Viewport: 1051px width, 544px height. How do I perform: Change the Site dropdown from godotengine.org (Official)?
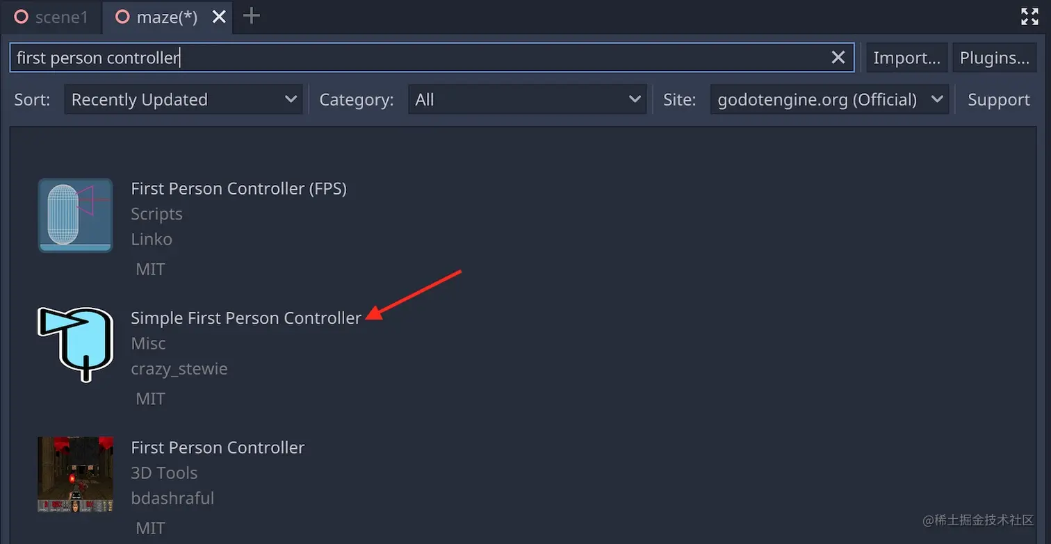point(828,99)
